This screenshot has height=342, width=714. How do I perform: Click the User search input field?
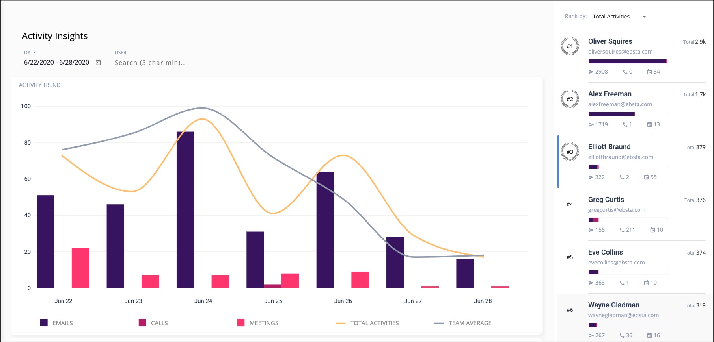point(154,63)
